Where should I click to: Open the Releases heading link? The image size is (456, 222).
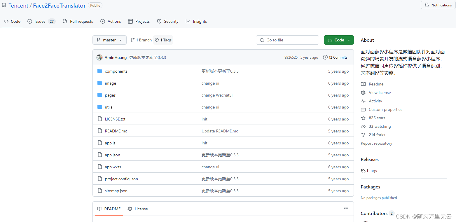tap(370, 159)
